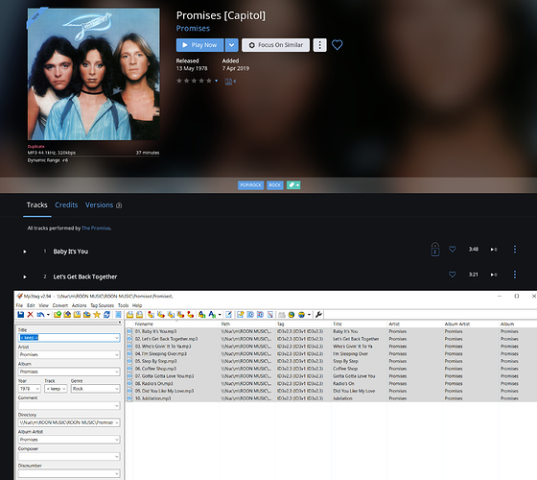Switch to the Credits tab
This screenshot has width=537, height=480.
point(66,205)
